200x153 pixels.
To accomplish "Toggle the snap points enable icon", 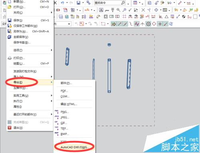I will pyautogui.click(x=113, y=24).
